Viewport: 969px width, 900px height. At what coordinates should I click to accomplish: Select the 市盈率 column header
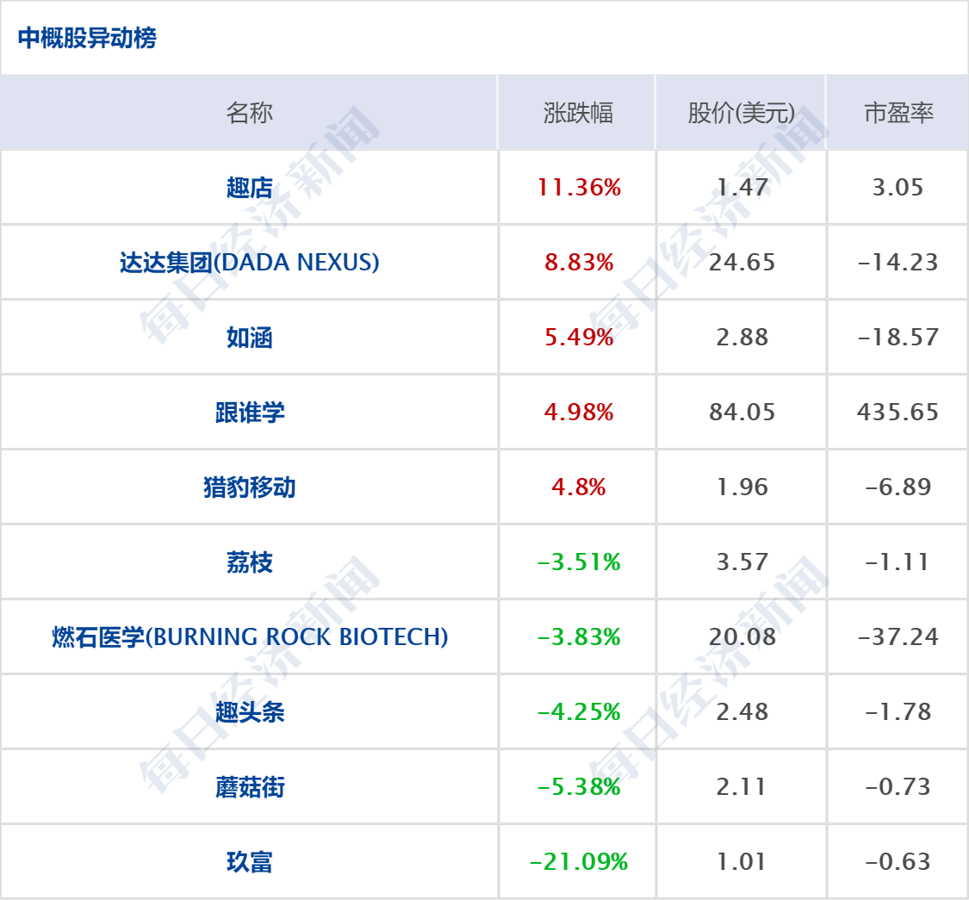898,113
